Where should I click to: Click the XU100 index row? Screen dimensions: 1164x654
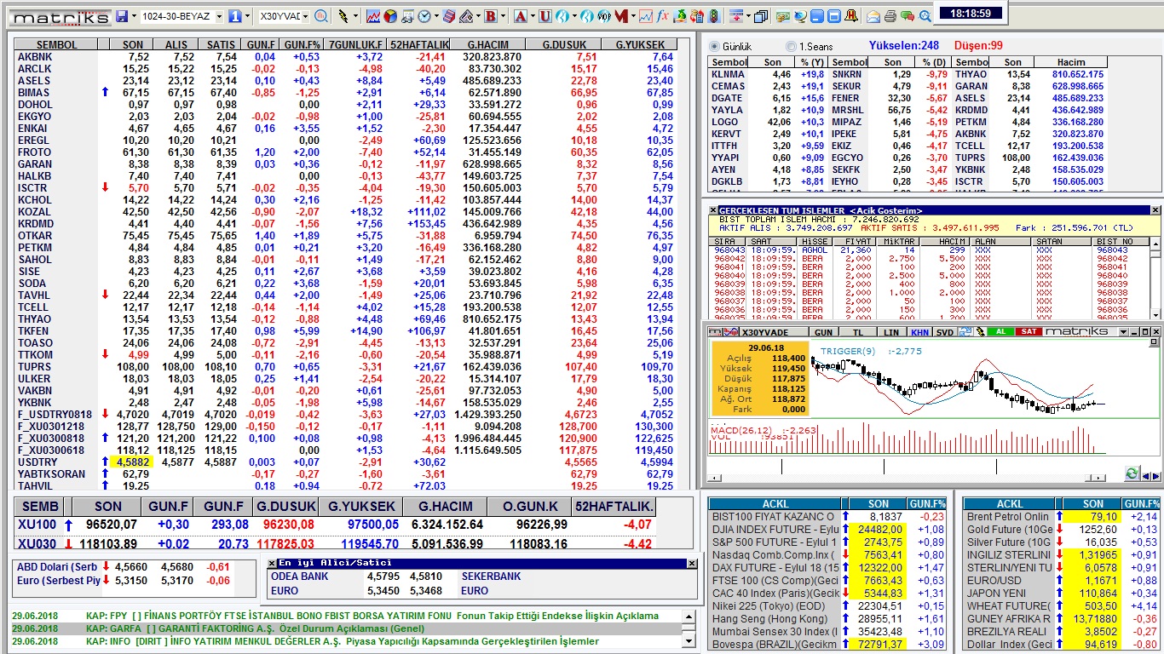coord(337,525)
